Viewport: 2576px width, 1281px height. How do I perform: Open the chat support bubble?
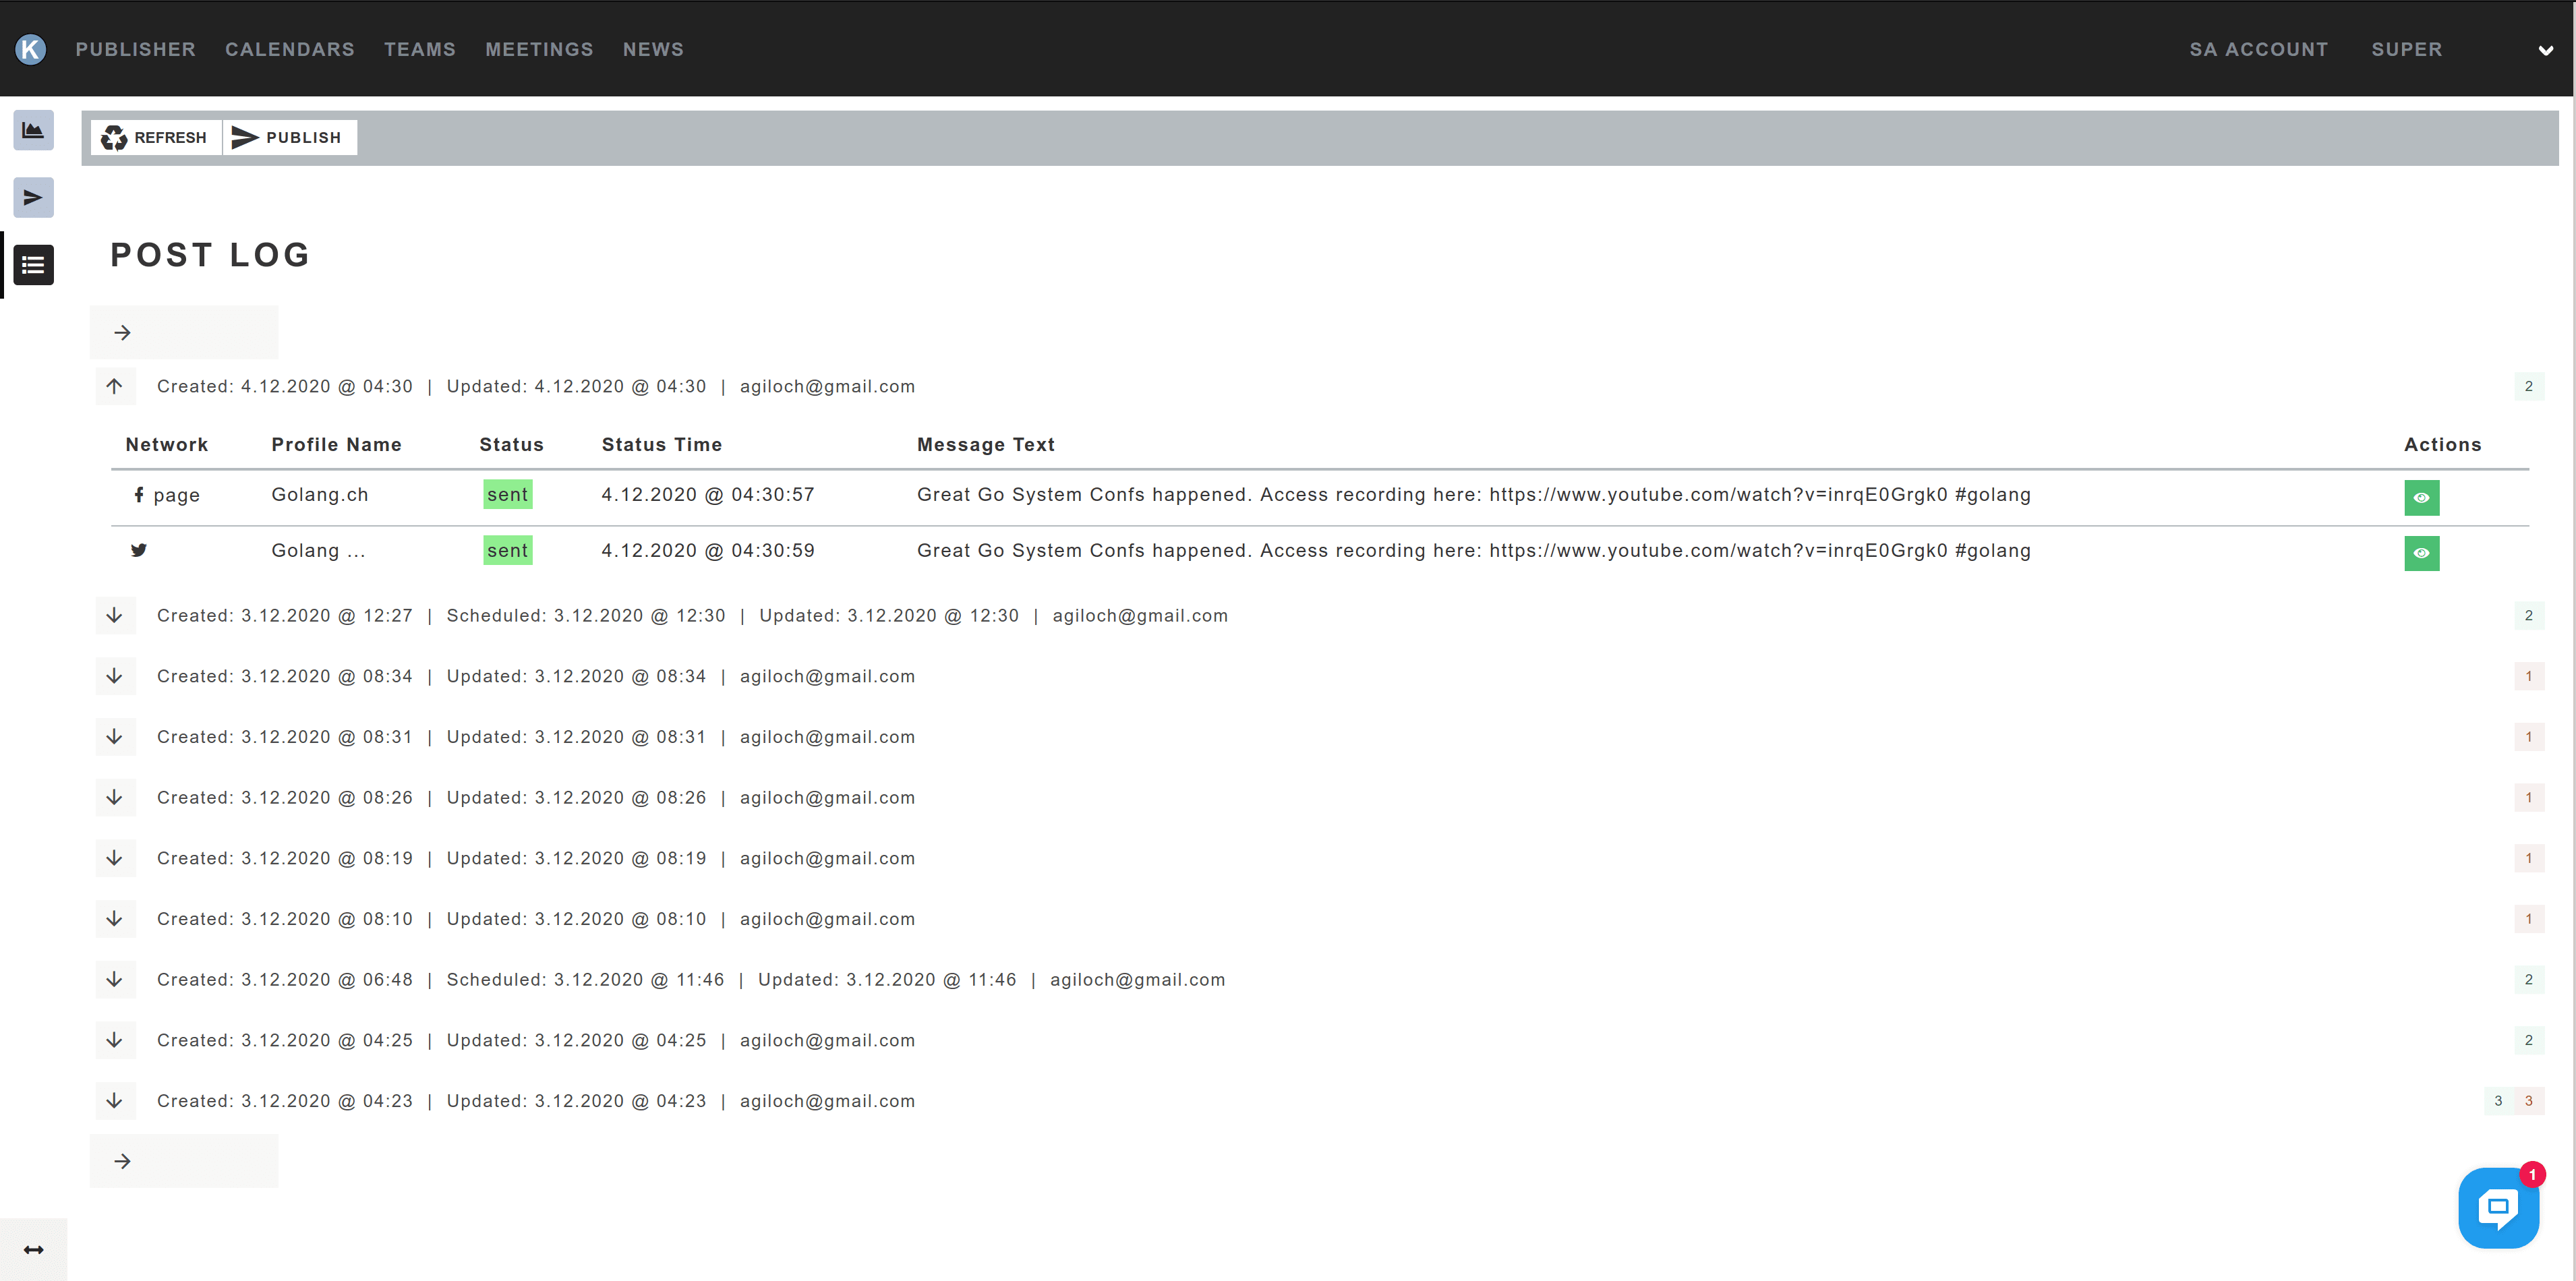pyautogui.click(x=2497, y=1207)
